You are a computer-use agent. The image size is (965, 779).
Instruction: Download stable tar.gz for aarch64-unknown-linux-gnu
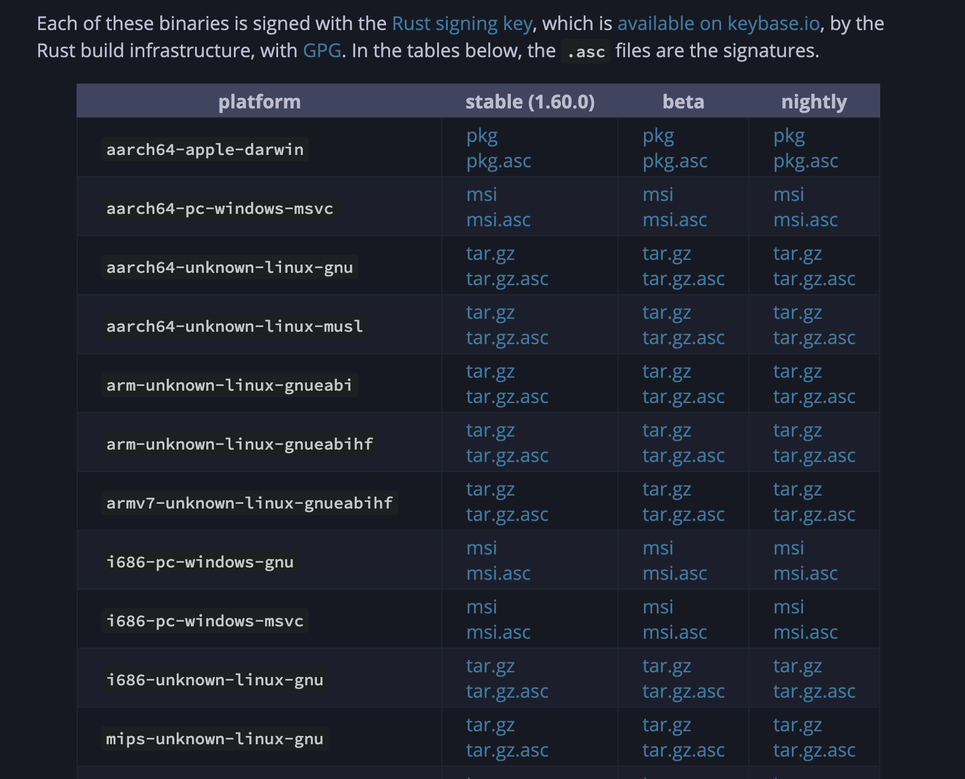(490, 254)
